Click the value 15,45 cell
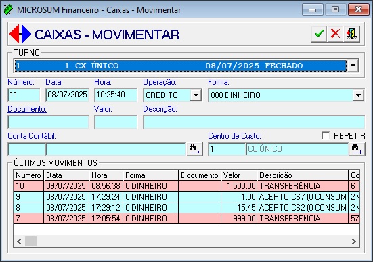This screenshot has height=262, width=373. click(239, 208)
